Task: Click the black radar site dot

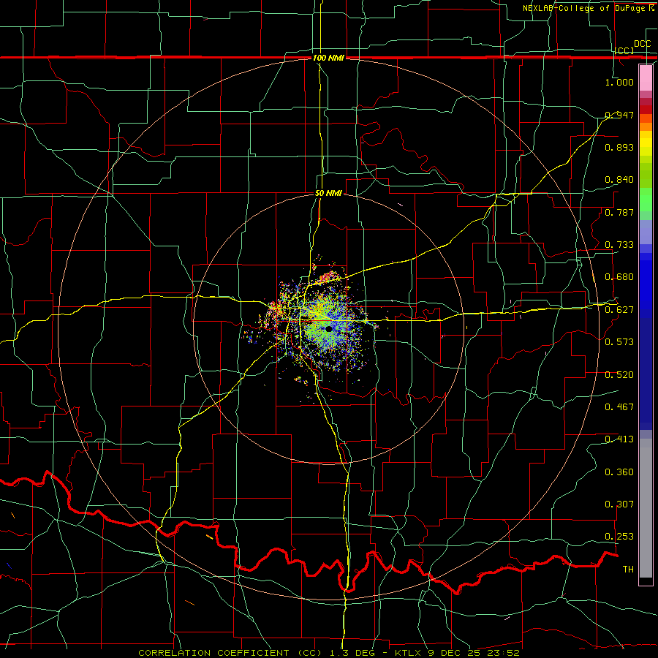Action: (x=329, y=329)
